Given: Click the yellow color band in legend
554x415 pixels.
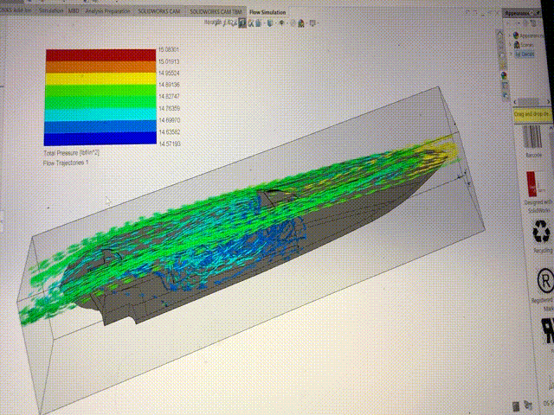Looking at the screenshot, I should pos(100,79).
